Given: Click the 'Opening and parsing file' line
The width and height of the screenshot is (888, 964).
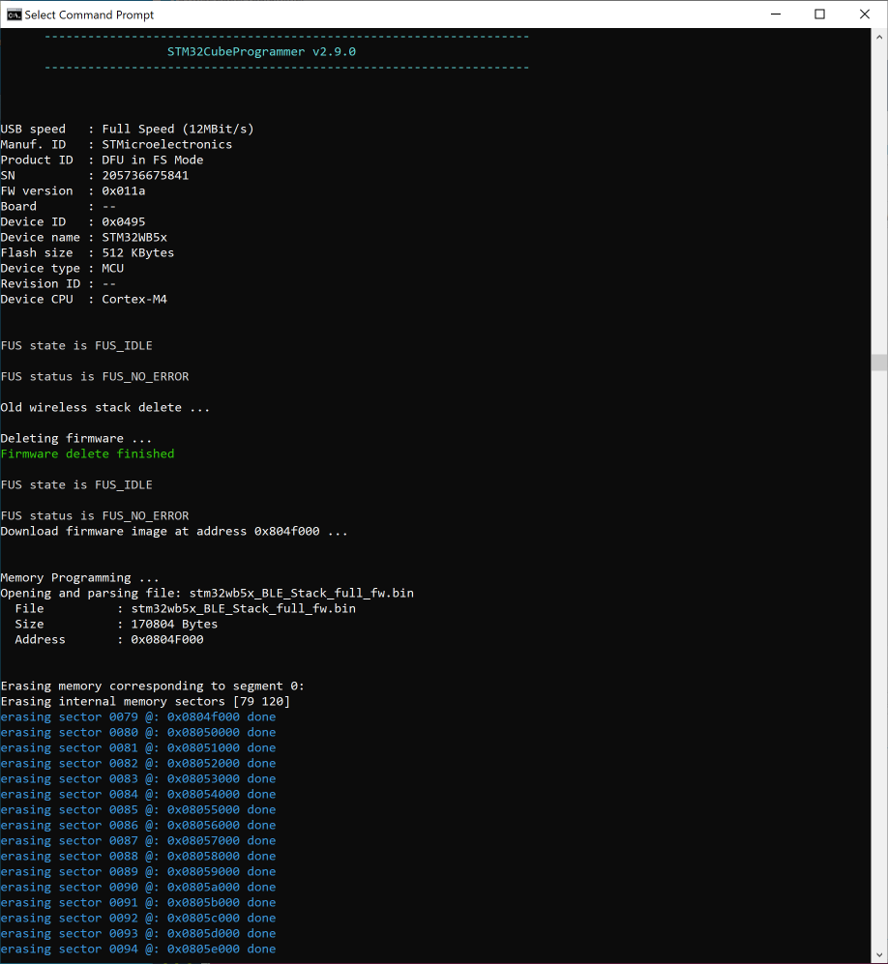Looking at the screenshot, I should 207,594.
